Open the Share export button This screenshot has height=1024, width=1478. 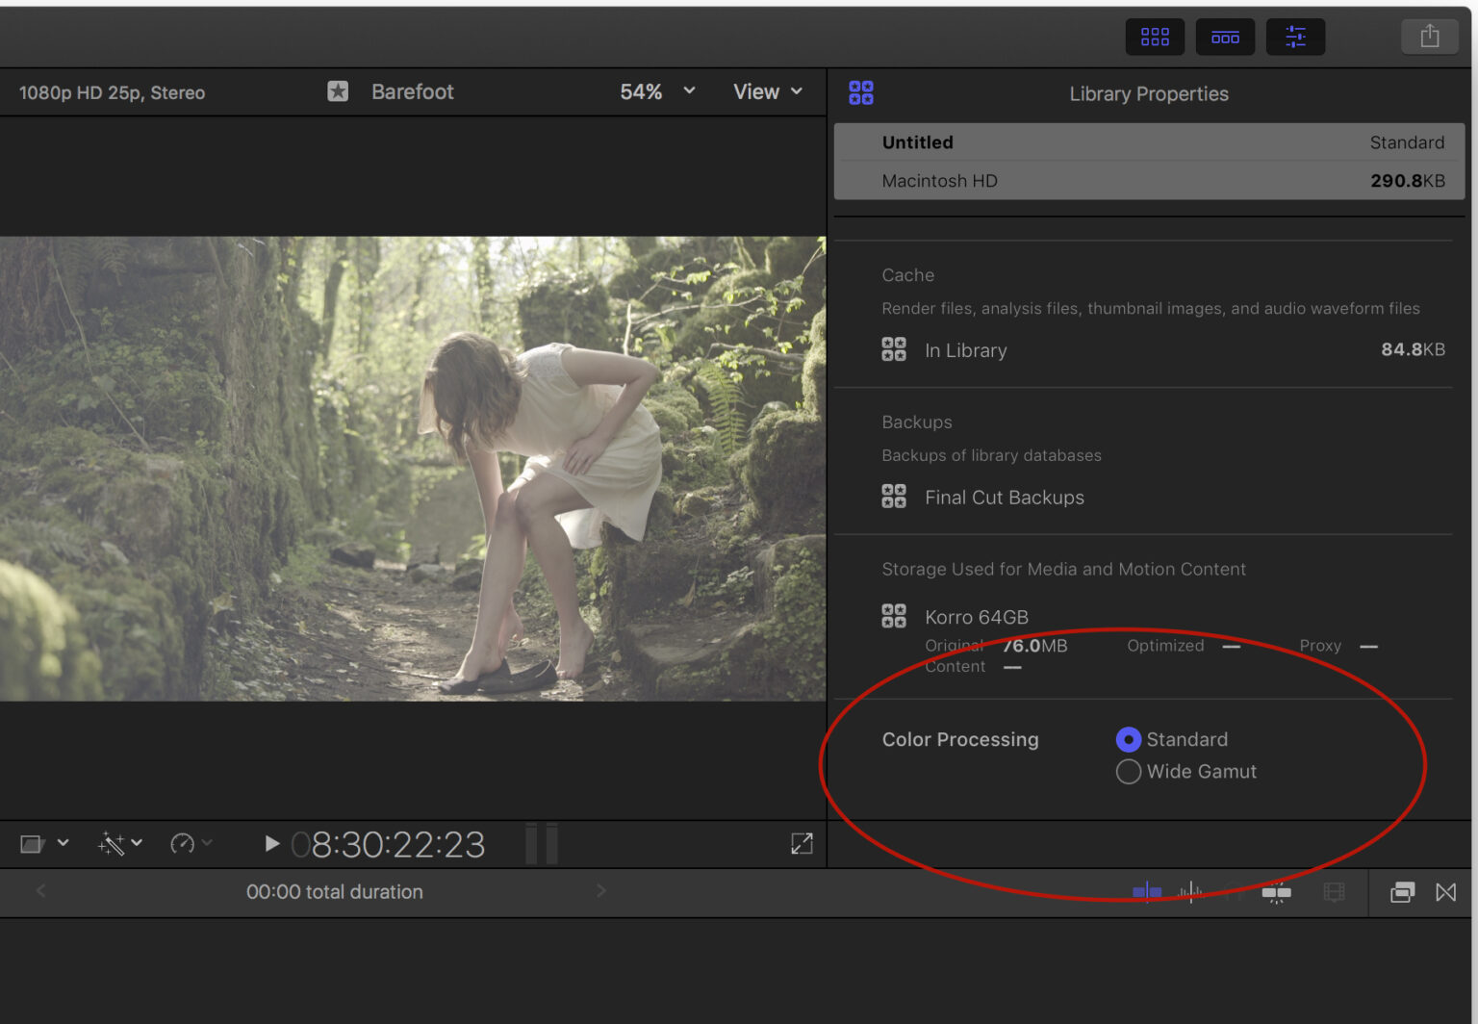pyautogui.click(x=1430, y=38)
